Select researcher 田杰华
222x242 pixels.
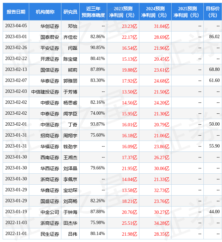[70, 223]
